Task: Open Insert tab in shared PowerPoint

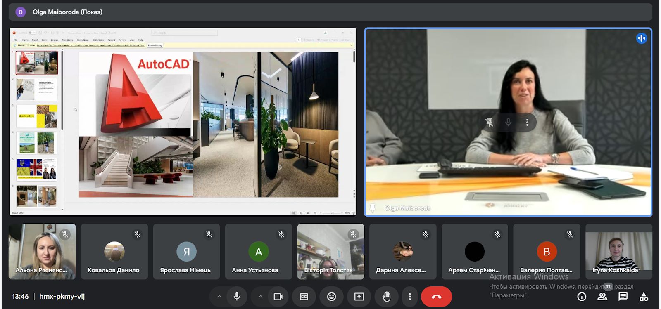Action: pos(35,40)
